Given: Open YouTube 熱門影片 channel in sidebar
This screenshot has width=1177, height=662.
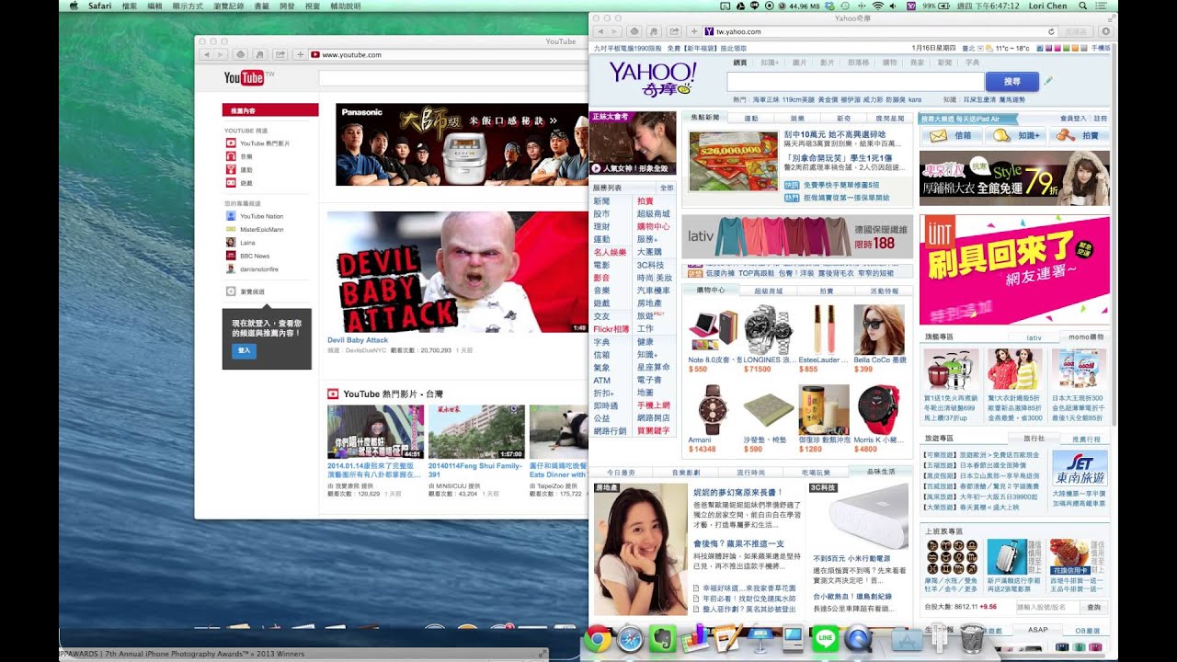Looking at the screenshot, I should pyautogui.click(x=258, y=143).
